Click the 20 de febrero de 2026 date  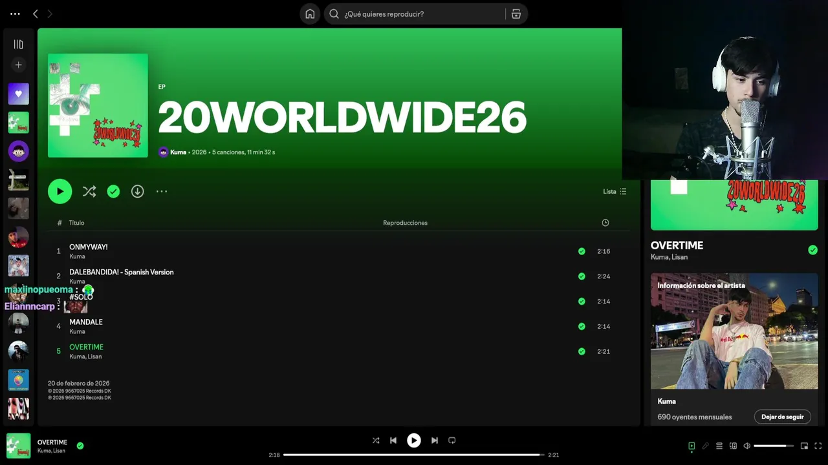point(78,383)
